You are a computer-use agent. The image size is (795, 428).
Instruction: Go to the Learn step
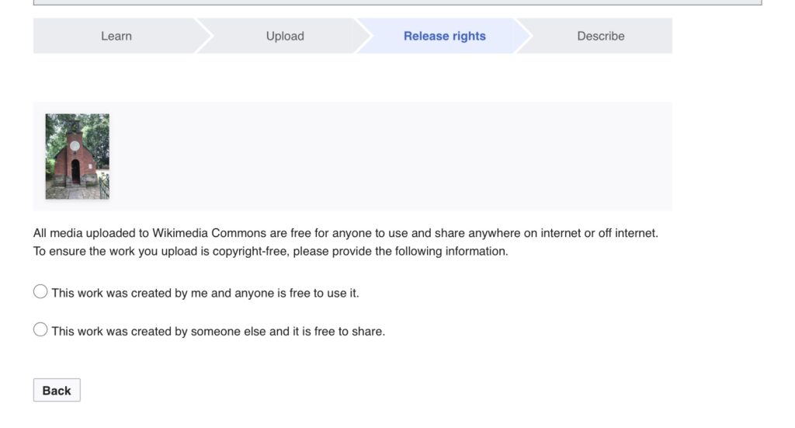pyautogui.click(x=116, y=36)
